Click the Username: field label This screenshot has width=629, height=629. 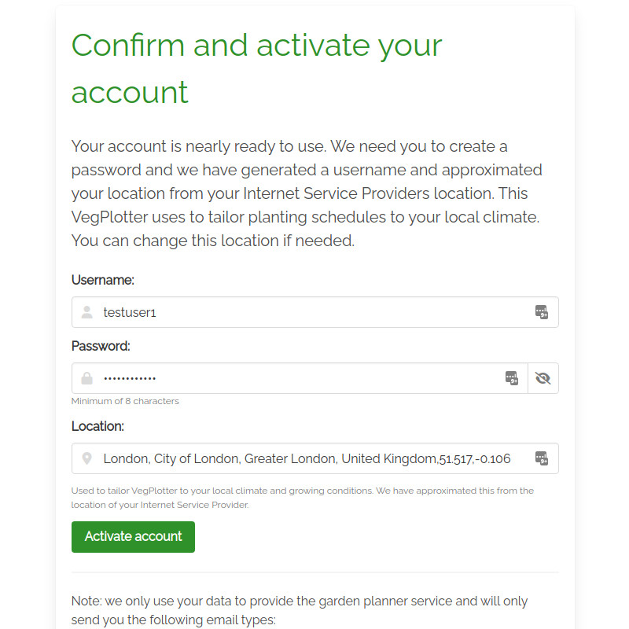pos(103,280)
